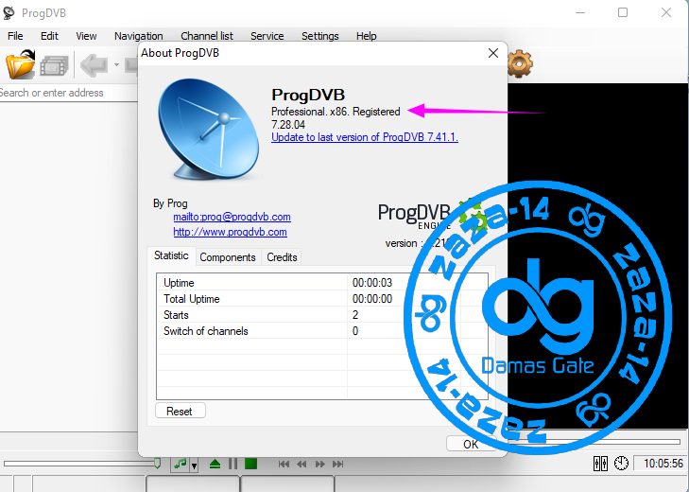Image resolution: width=689 pixels, height=492 pixels.
Task: Click the blue satellite dish logo
Action: pyautogui.click(x=209, y=130)
